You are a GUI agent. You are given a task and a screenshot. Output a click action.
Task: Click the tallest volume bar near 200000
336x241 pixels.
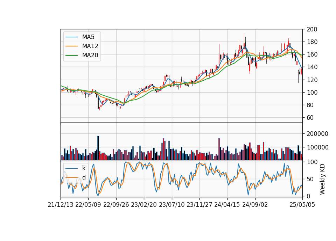pos(98,148)
